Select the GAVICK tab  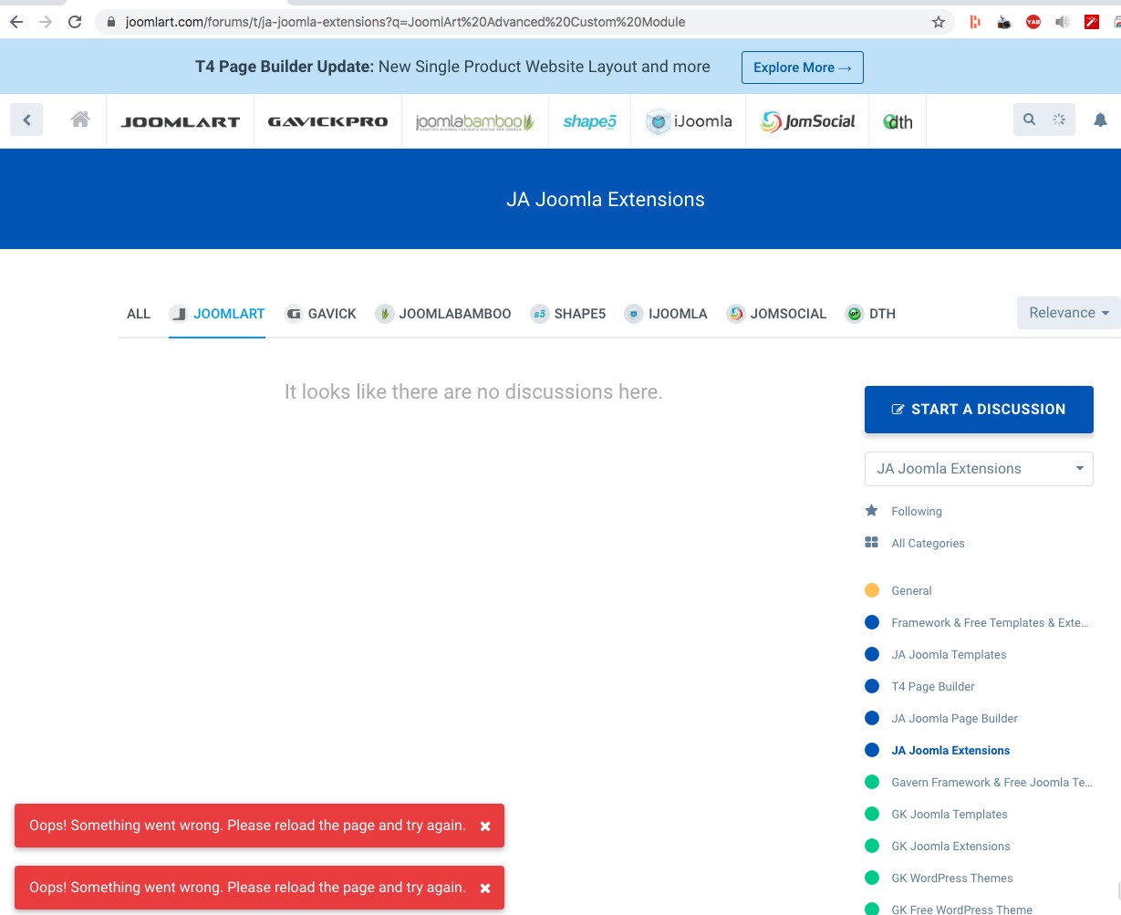(321, 314)
